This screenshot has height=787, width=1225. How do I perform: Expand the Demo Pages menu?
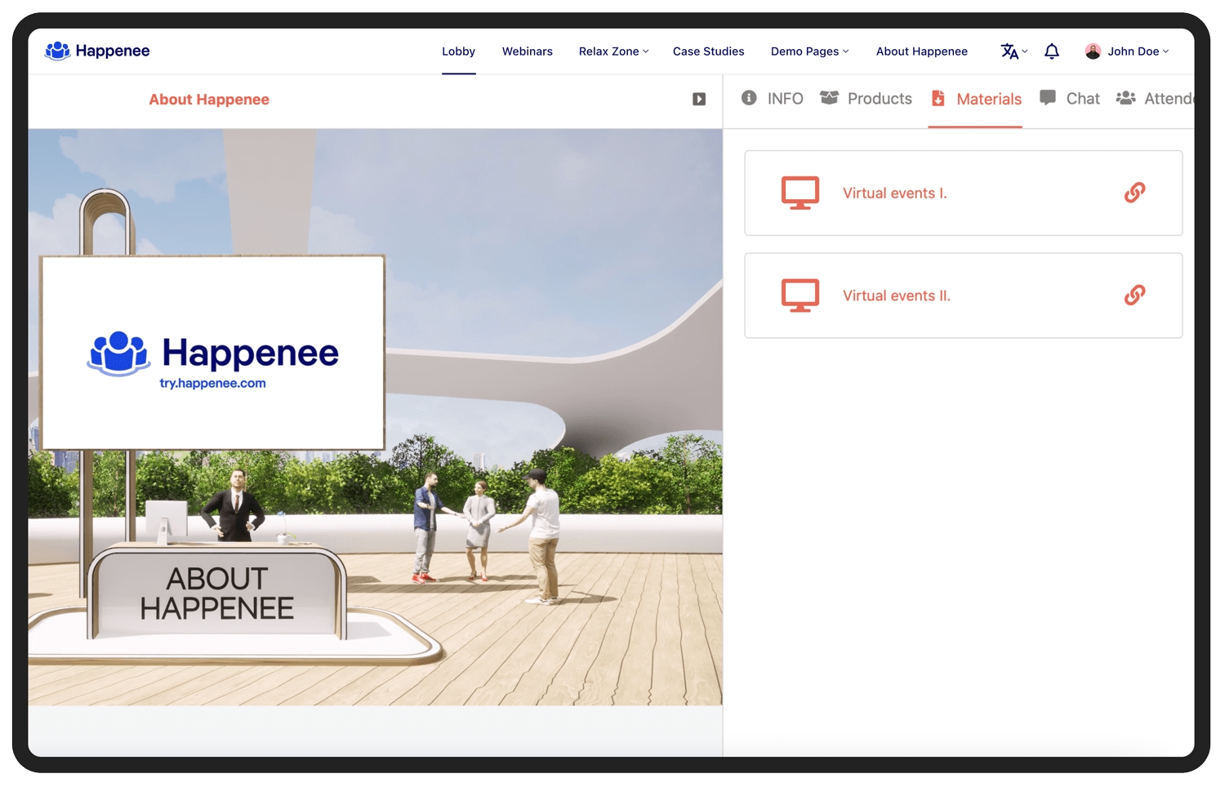pyautogui.click(x=809, y=51)
